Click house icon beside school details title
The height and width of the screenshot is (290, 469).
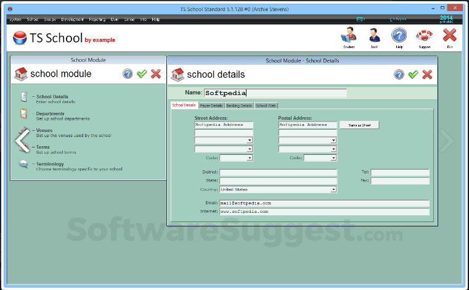pyautogui.click(x=177, y=75)
